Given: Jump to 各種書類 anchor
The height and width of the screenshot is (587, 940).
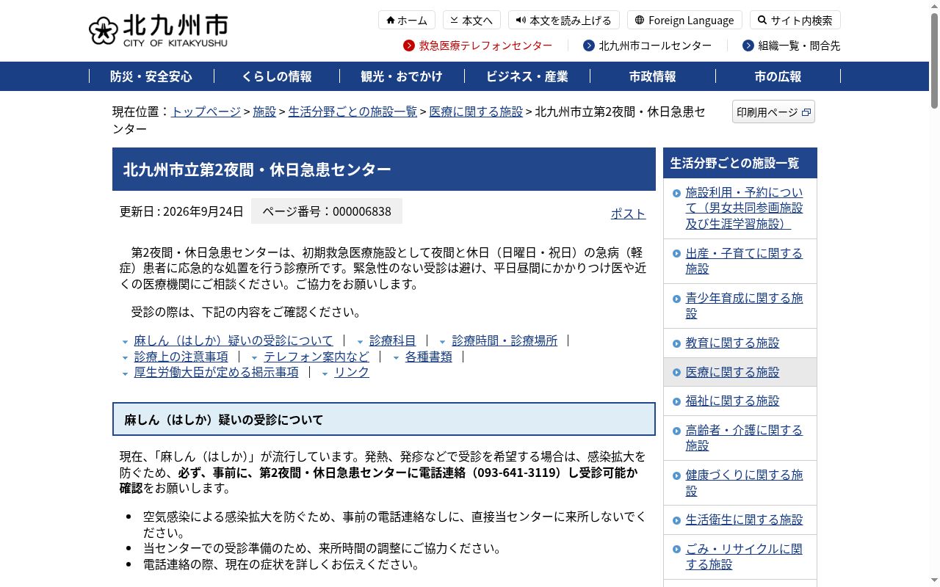Looking at the screenshot, I should point(429,357).
